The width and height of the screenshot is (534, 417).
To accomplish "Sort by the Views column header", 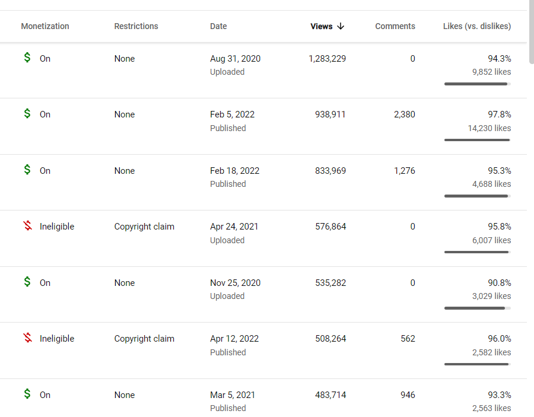I will 322,26.
